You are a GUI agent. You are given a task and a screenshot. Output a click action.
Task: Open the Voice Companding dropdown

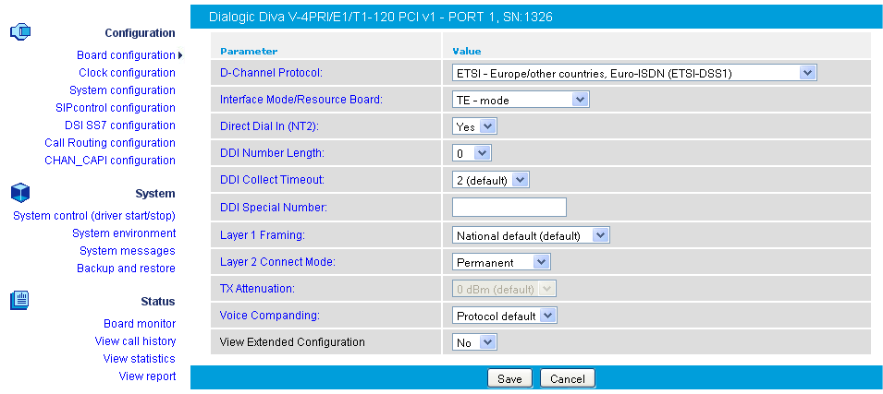point(505,316)
